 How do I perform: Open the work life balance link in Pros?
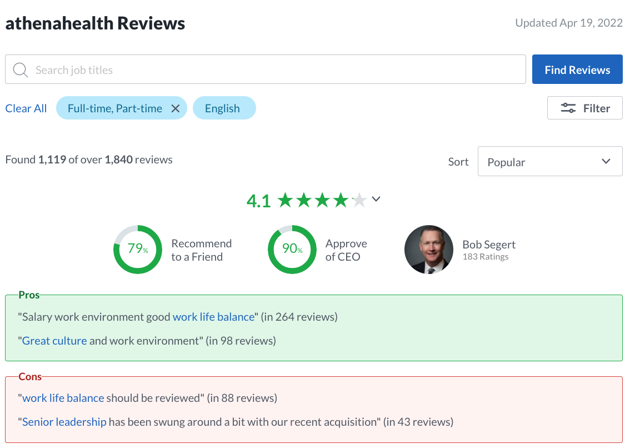214,317
